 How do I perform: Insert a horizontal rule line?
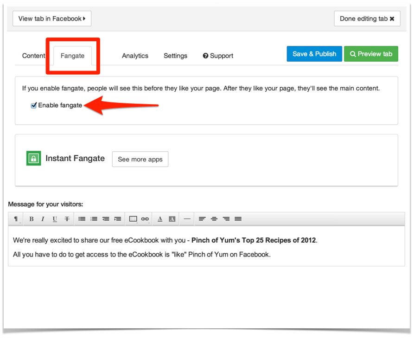coord(187,219)
